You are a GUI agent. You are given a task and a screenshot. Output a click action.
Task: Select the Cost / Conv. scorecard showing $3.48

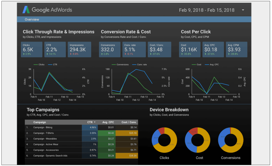160,50
